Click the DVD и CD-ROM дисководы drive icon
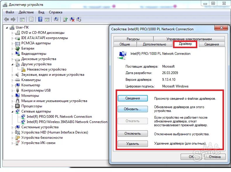This screenshot has height=172, width=231. 18,33
